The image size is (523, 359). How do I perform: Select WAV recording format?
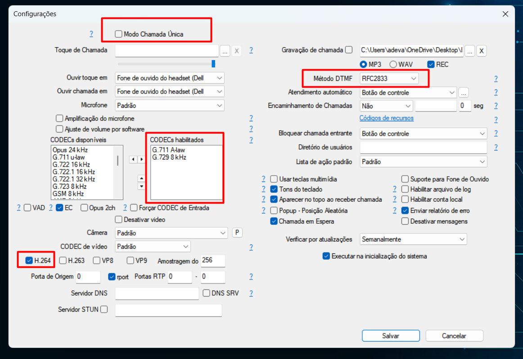pos(393,64)
